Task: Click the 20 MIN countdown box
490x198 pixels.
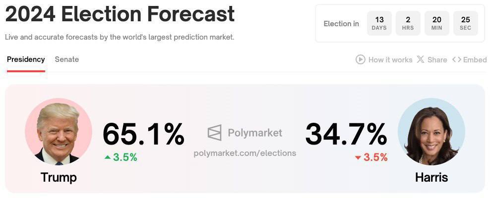Action: click(x=436, y=23)
